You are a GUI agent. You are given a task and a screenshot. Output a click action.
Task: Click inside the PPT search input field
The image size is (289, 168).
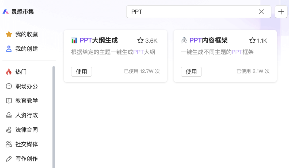tap(187, 12)
